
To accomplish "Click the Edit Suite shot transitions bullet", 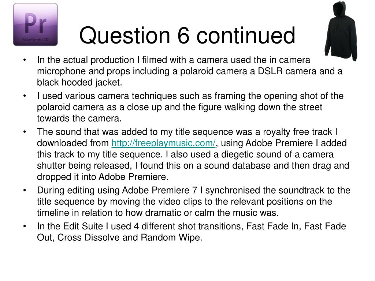I will tap(191, 232).
